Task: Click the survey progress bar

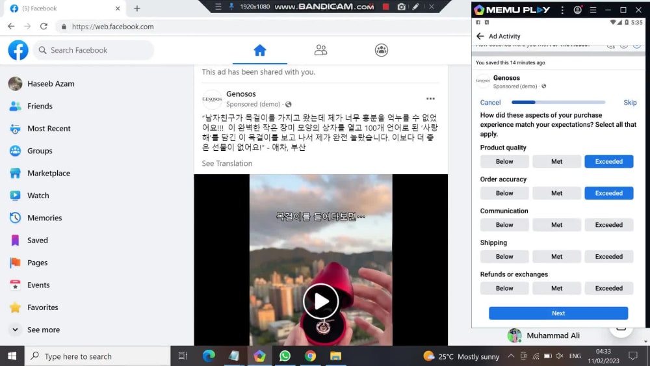Action: 558,102
